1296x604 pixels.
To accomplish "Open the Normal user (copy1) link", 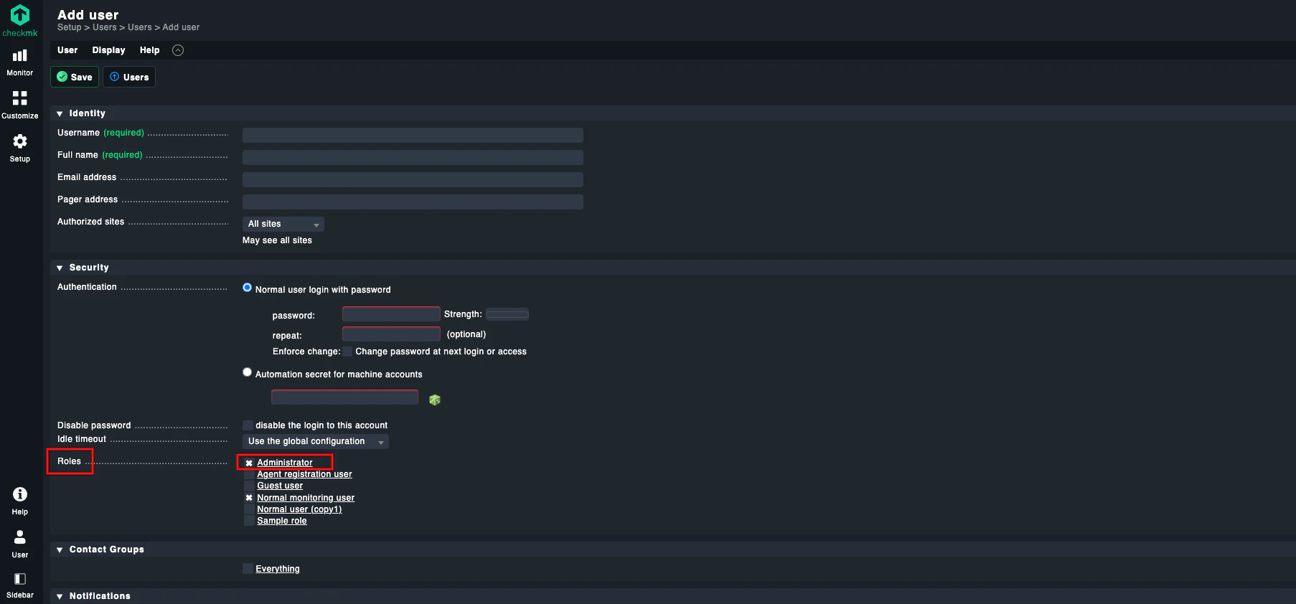I will (x=299, y=509).
